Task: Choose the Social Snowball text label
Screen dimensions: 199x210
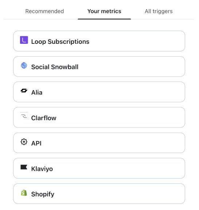Action: [x=55, y=67]
